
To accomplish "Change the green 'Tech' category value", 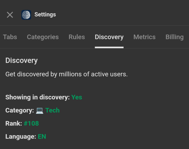I will tap(52, 110).
